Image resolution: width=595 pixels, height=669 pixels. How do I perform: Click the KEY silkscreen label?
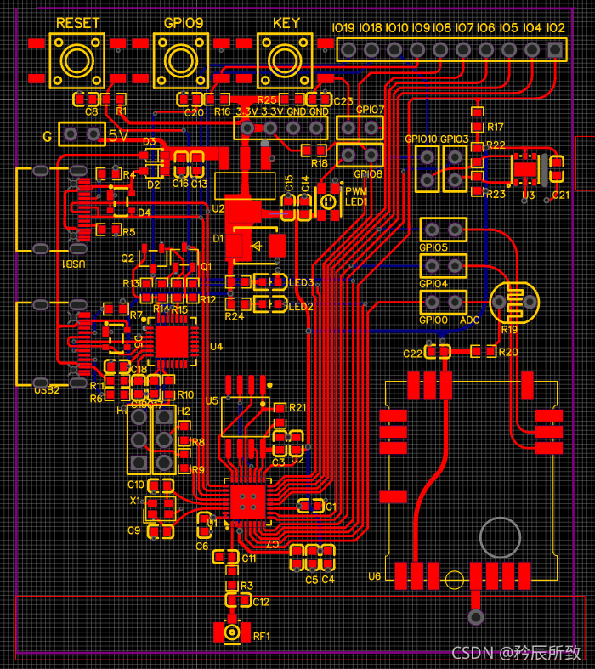286,23
